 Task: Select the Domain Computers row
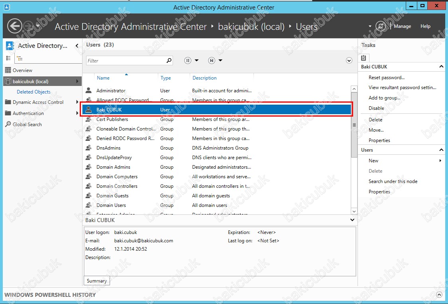point(216,177)
